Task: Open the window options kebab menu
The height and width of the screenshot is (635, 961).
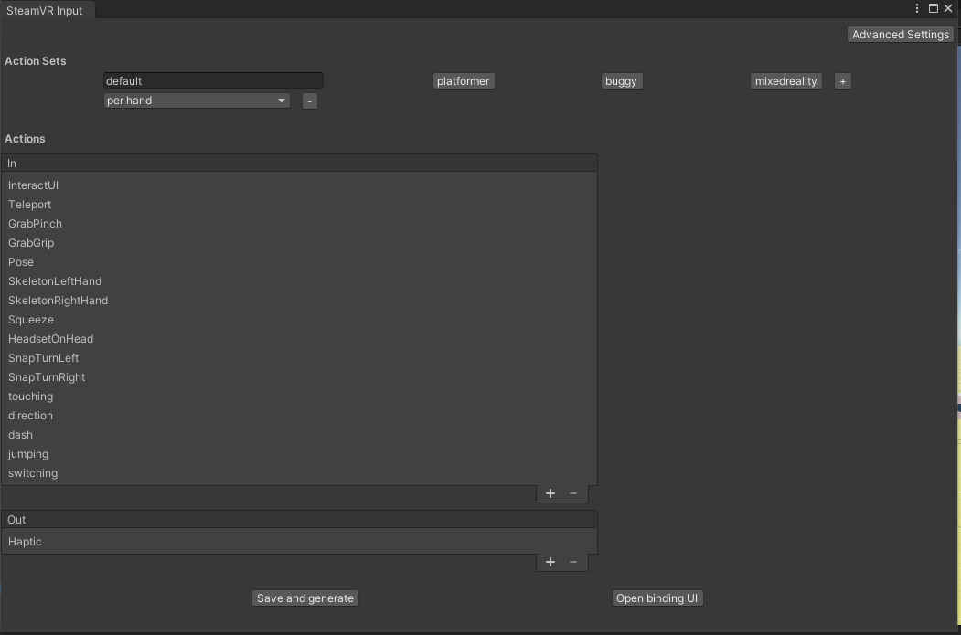Action: pos(917,8)
